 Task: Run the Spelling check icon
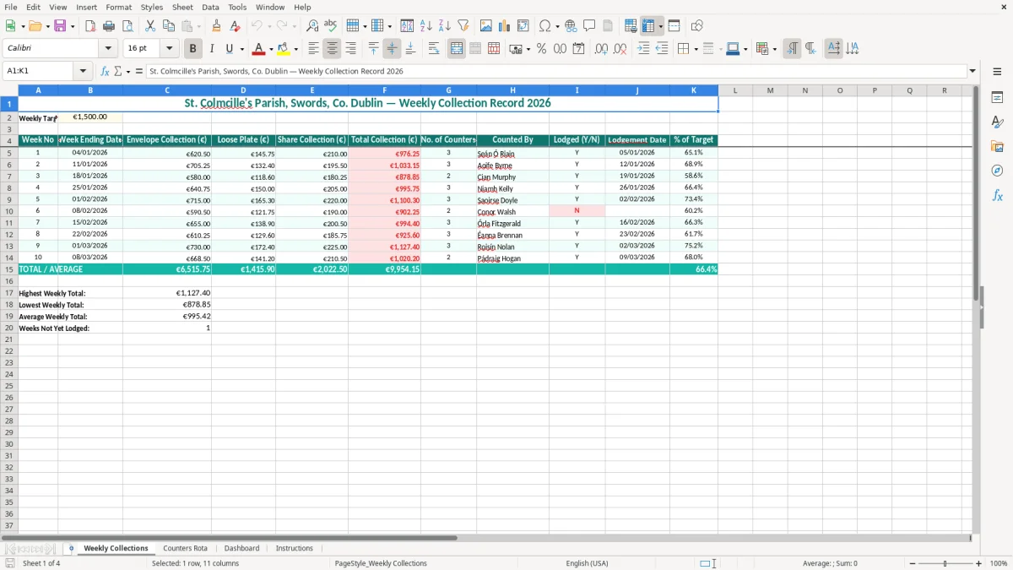[x=331, y=26]
